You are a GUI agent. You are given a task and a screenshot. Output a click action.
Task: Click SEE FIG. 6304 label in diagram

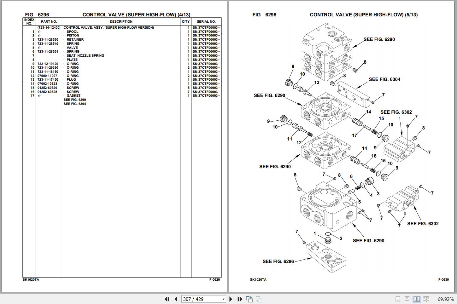point(384,79)
